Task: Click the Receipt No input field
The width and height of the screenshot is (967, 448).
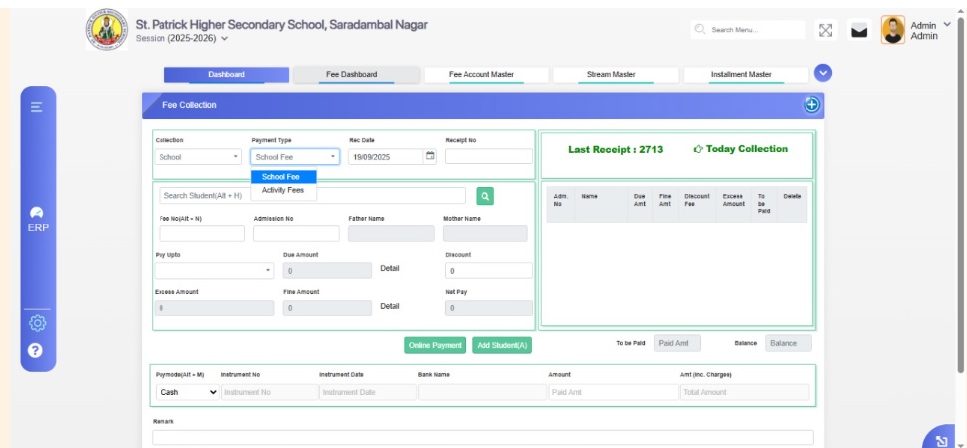Action: (488, 156)
